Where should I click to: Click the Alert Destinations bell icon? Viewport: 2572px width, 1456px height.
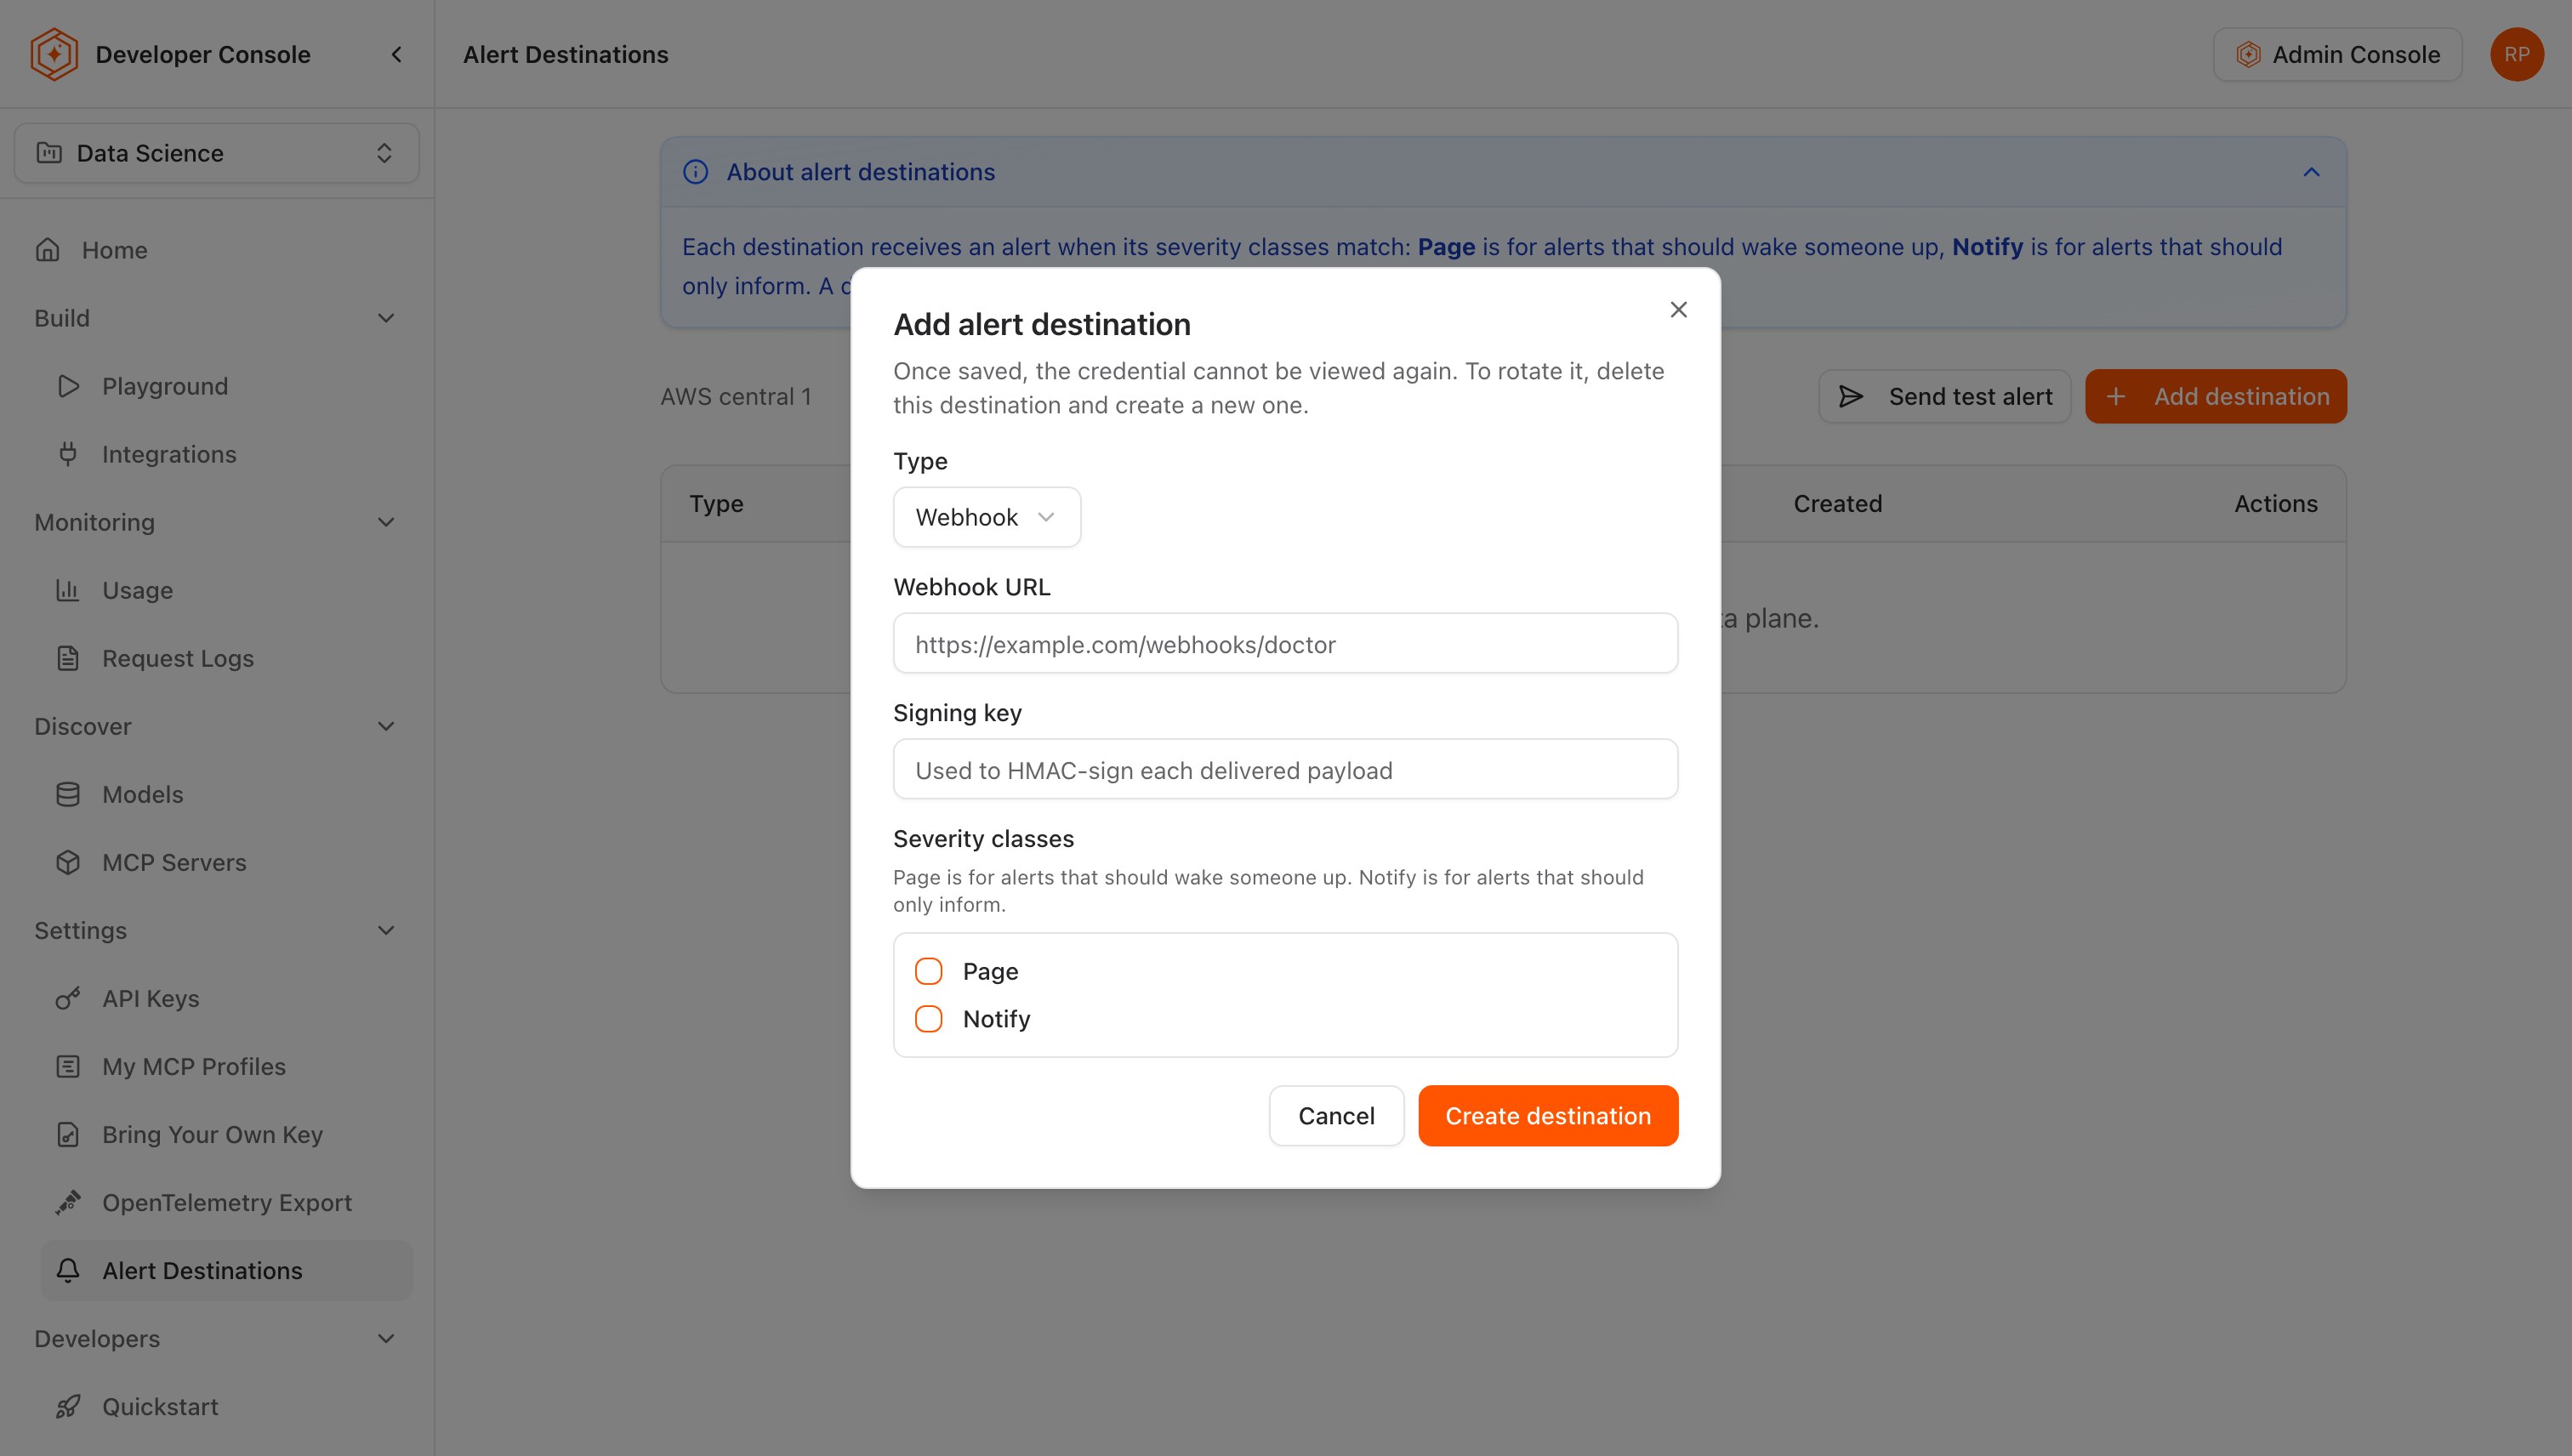coord(68,1270)
